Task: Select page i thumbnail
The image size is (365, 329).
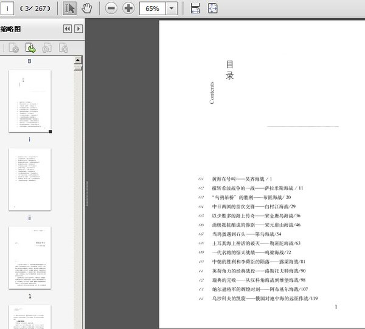Action: pyautogui.click(x=30, y=100)
